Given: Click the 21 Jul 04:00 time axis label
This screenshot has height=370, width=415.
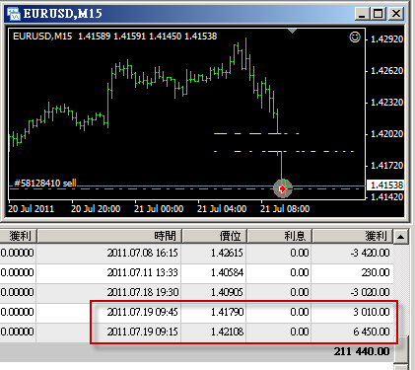Looking at the screenshot, I should (x=222, y=209).
